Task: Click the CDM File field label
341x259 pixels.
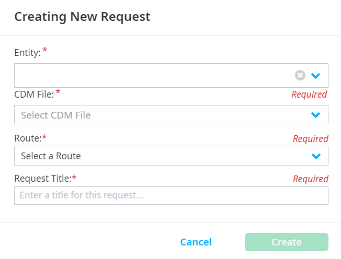Action: (x=34, y=94)
